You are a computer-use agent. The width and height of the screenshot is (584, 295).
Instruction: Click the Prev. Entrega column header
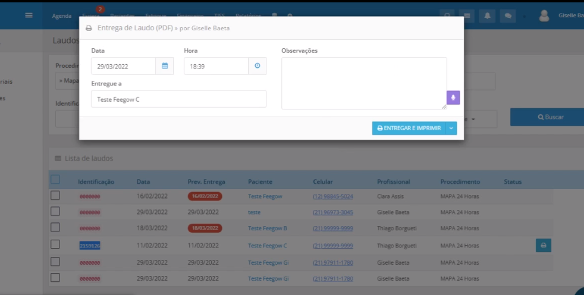(206, 182)
